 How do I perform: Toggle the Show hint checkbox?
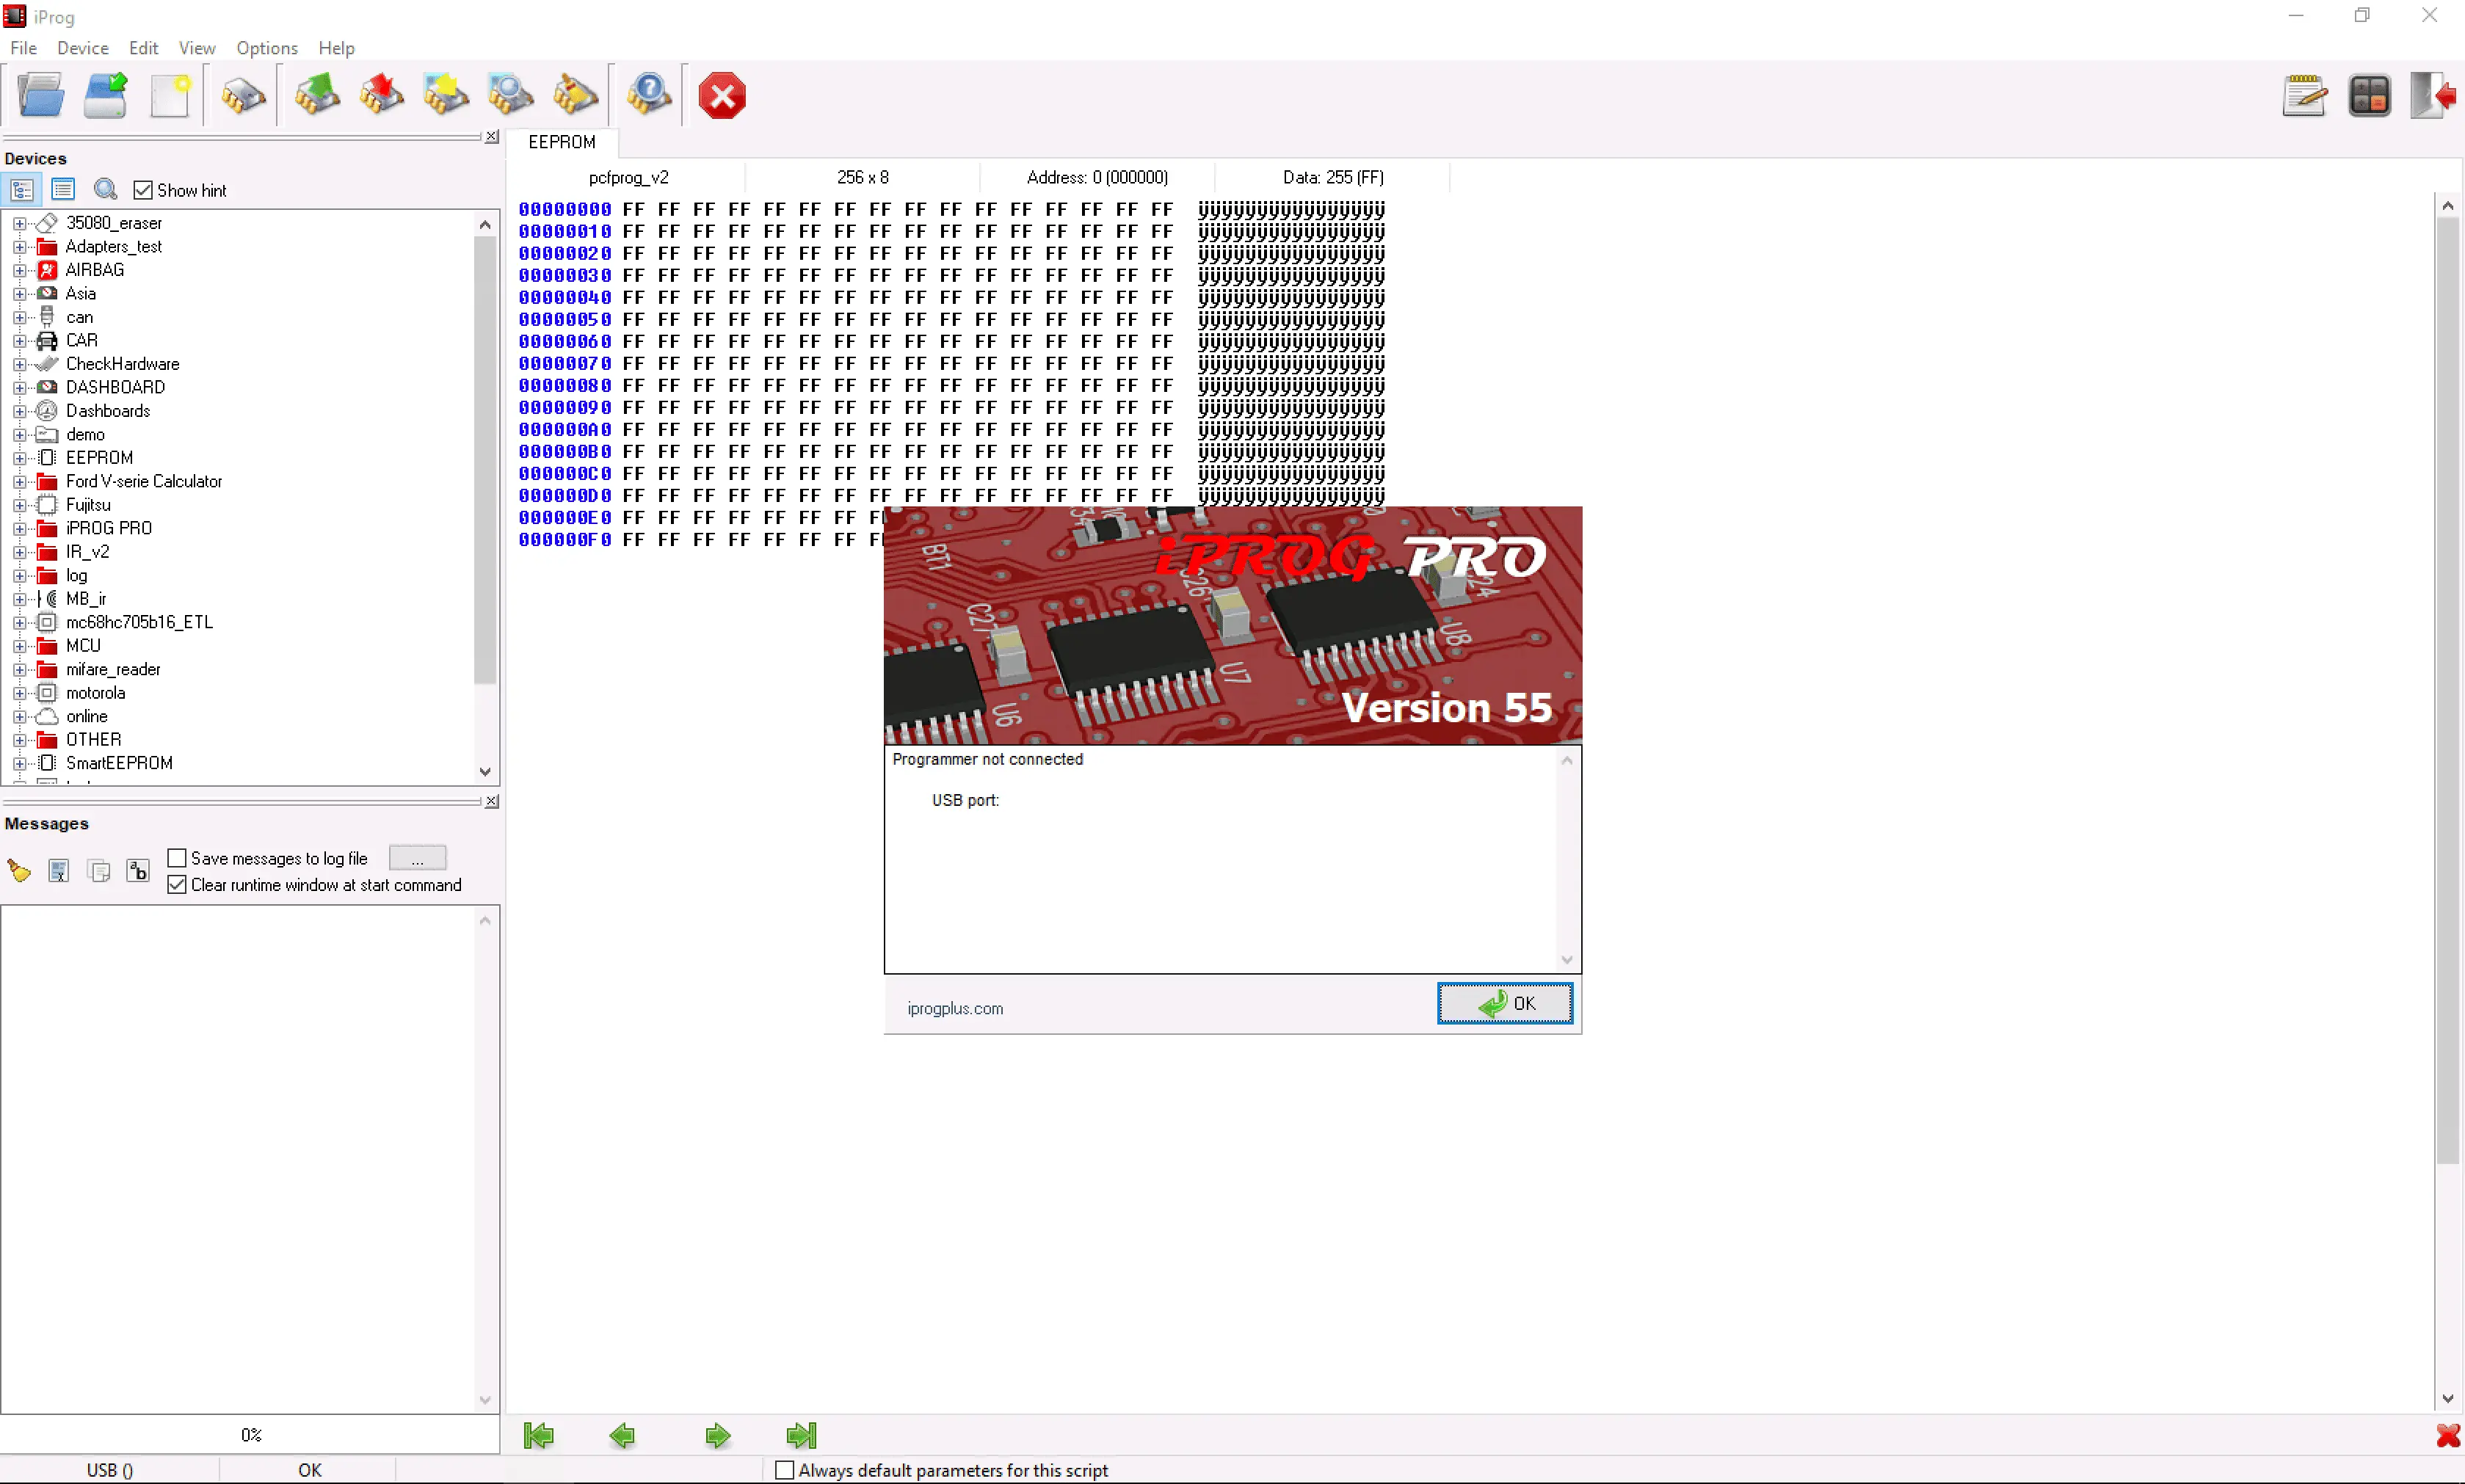pos(143,190)
